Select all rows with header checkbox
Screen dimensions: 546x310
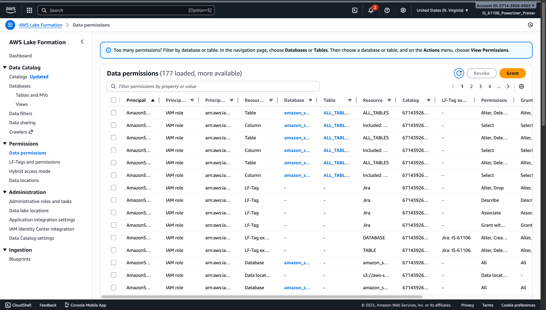coord(114,100)
